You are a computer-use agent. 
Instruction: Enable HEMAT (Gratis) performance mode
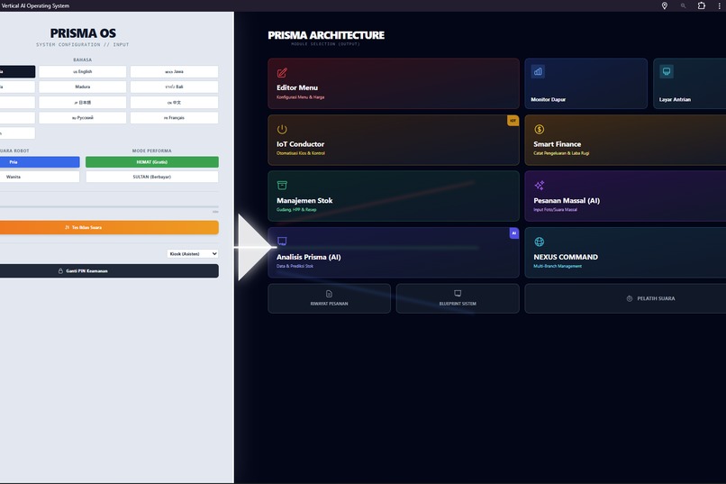152,162
